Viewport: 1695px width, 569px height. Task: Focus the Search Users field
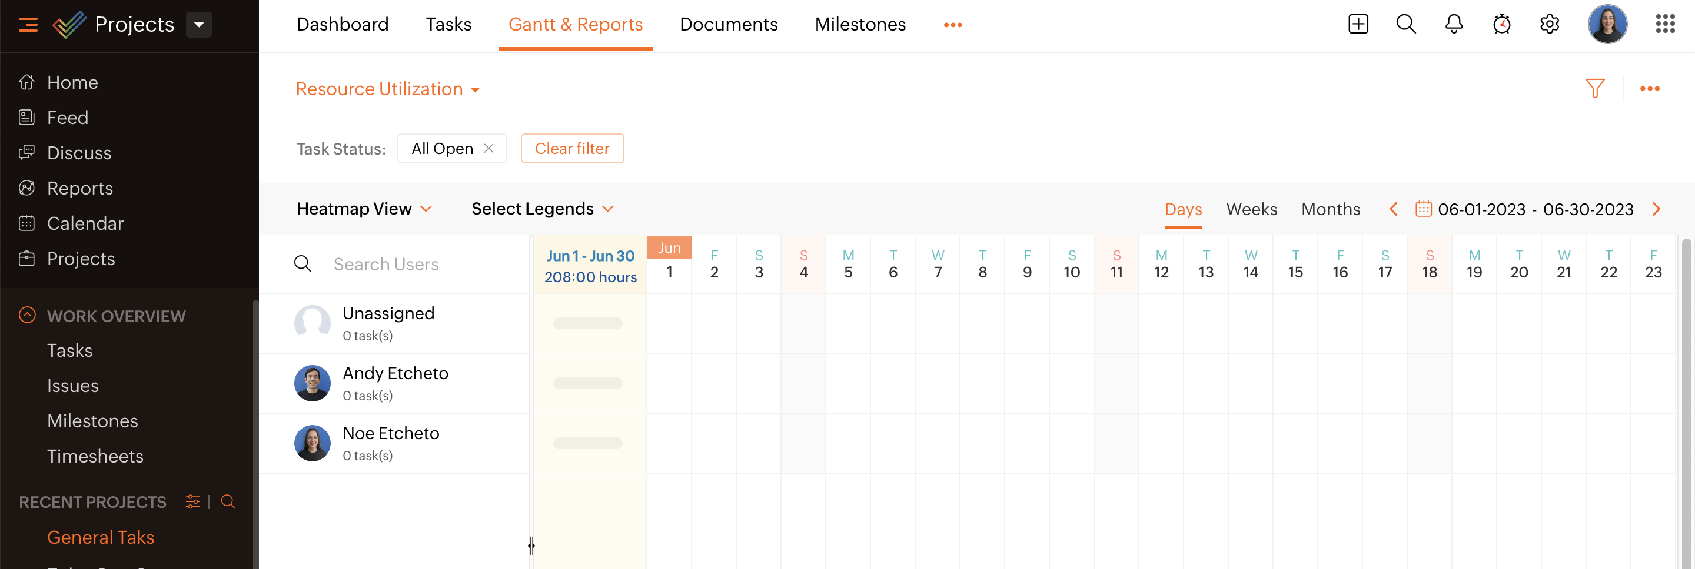click(421, 264)
